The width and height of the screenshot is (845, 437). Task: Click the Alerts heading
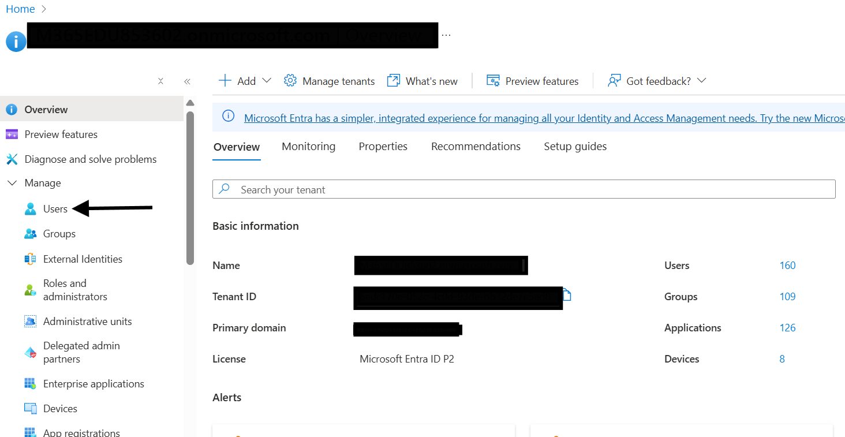(x=227, y=398)
